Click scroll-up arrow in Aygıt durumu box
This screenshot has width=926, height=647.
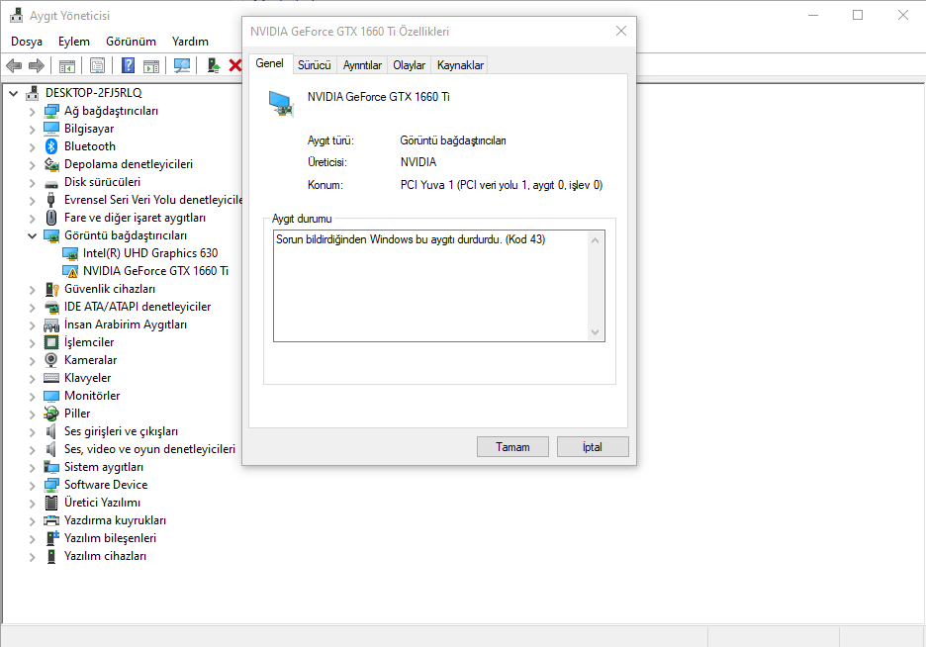pyautogui.click(x=595, y=240)
